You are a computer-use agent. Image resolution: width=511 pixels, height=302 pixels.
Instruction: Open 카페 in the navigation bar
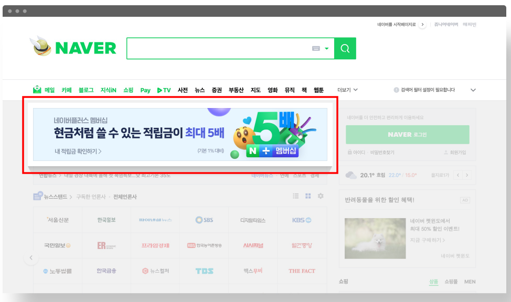[x=67, y=90]
